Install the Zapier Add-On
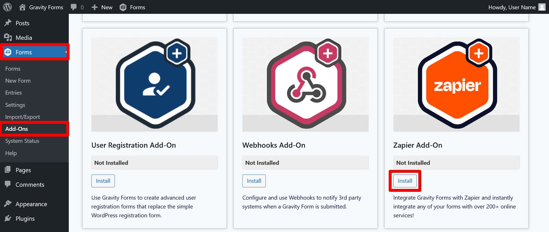 [x=405, y=181]
